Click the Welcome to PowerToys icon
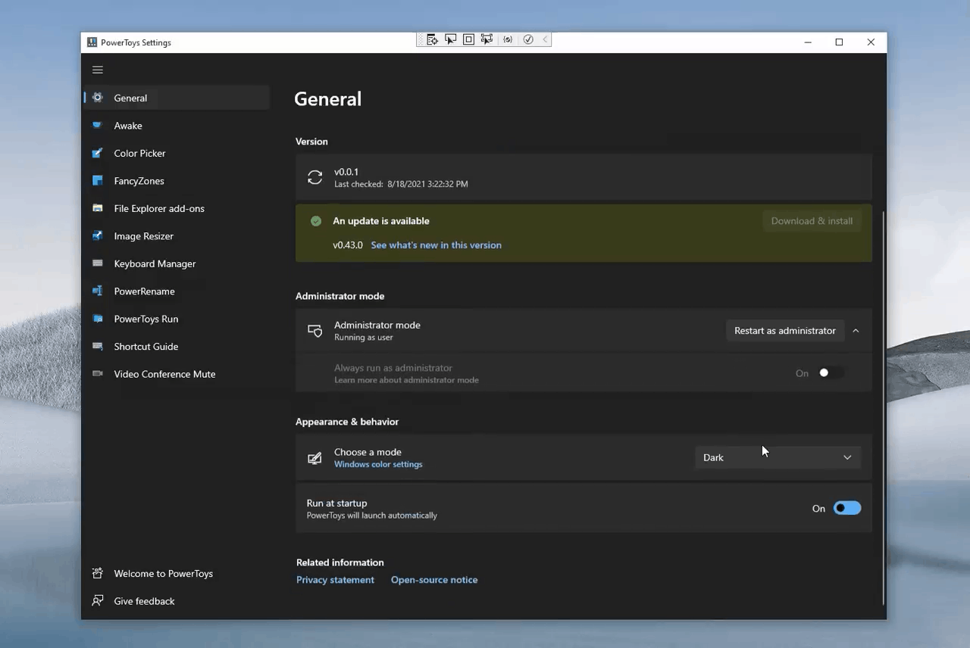 point(97,573)
